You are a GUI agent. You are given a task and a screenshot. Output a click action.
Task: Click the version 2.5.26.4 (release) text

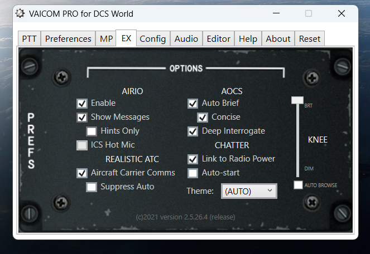pos(185,217)
